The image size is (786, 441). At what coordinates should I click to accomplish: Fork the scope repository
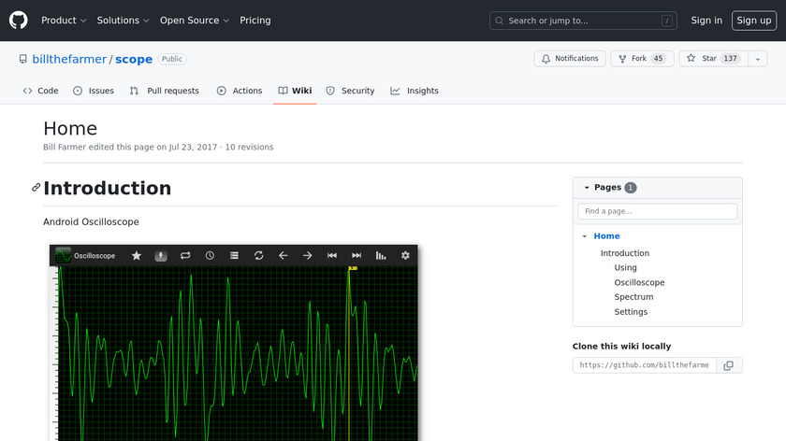pos(642,59)
